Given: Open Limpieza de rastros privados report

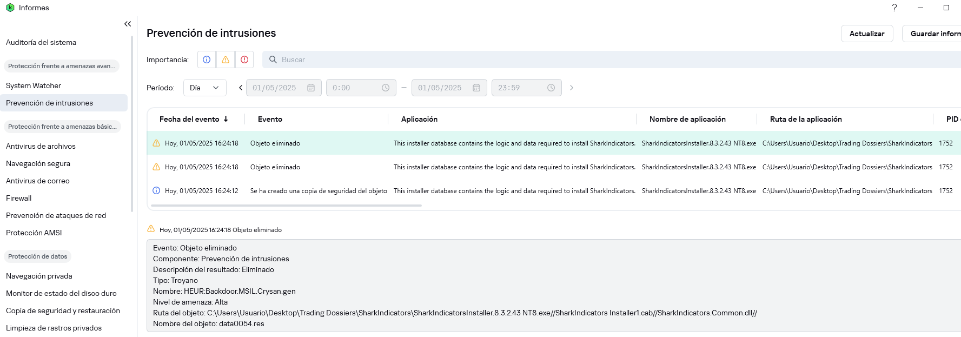Looking at the screenshot, I should 54,328.
